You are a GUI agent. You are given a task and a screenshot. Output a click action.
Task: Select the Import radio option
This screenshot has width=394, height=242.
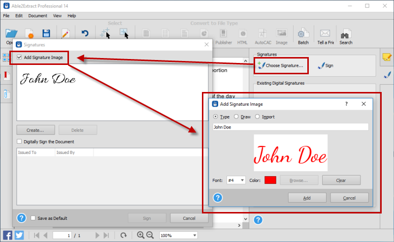257,117
